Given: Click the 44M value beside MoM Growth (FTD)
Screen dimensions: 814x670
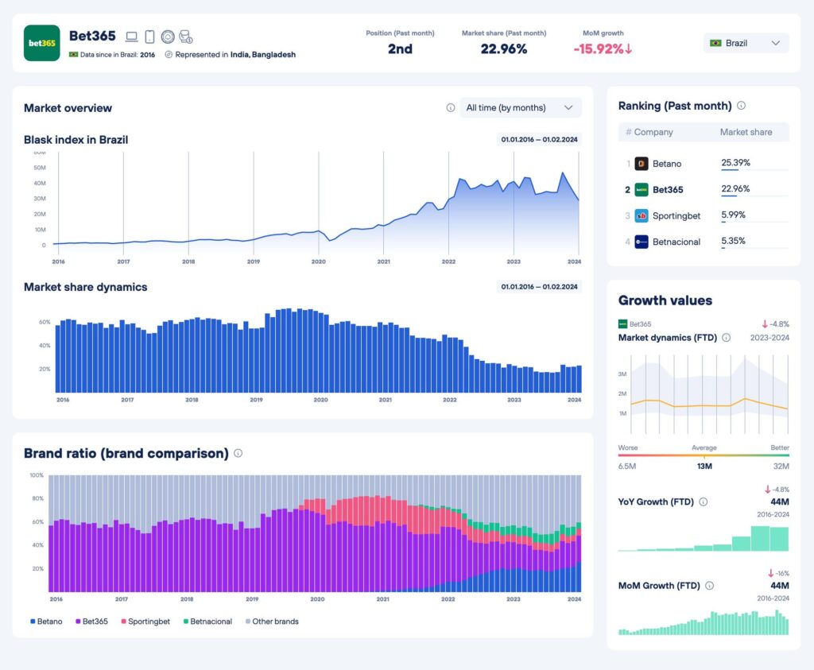Looking at the screenshot, I should point(780,586).
